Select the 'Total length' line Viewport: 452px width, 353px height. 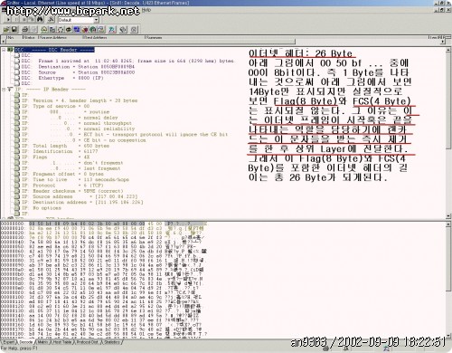pyautogui.click(x=66, y=146)
